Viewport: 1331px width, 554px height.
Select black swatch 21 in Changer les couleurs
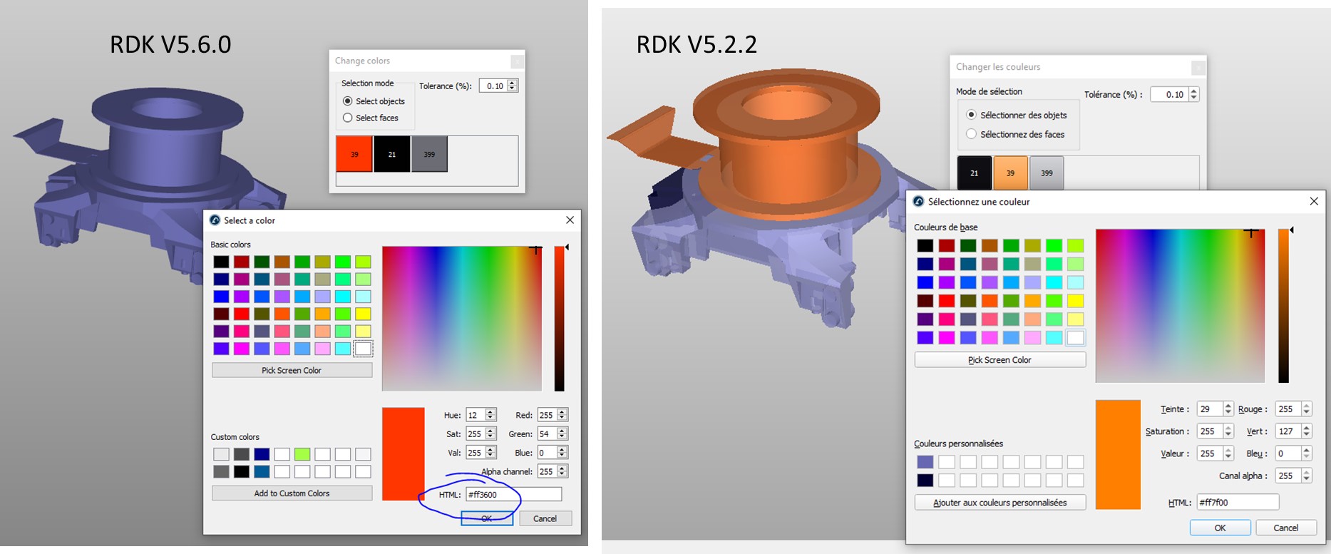click(x=975, y=173)
